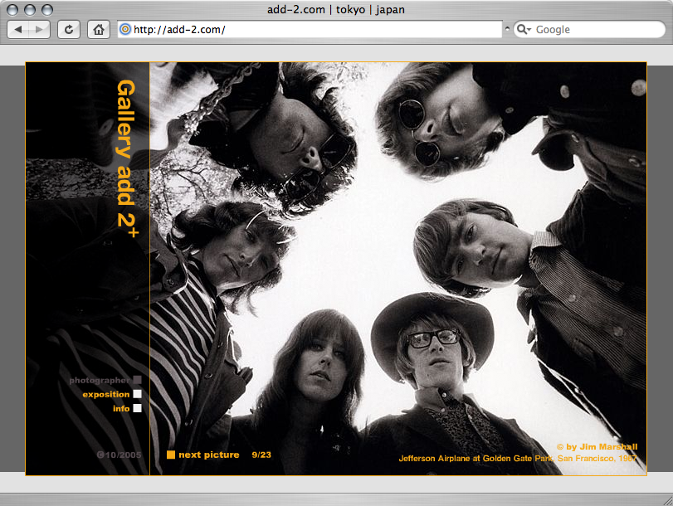Click the © by Jim Marshall credit
Viewport: 673px width, 506px height.
[x=597, y=447]
